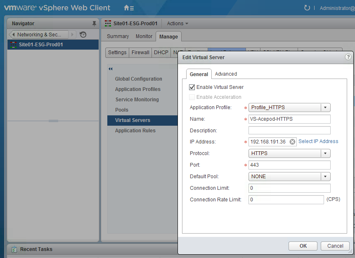Select Application Profiles
The height and width of the screenshot is (258, 355).
(137, 89)
